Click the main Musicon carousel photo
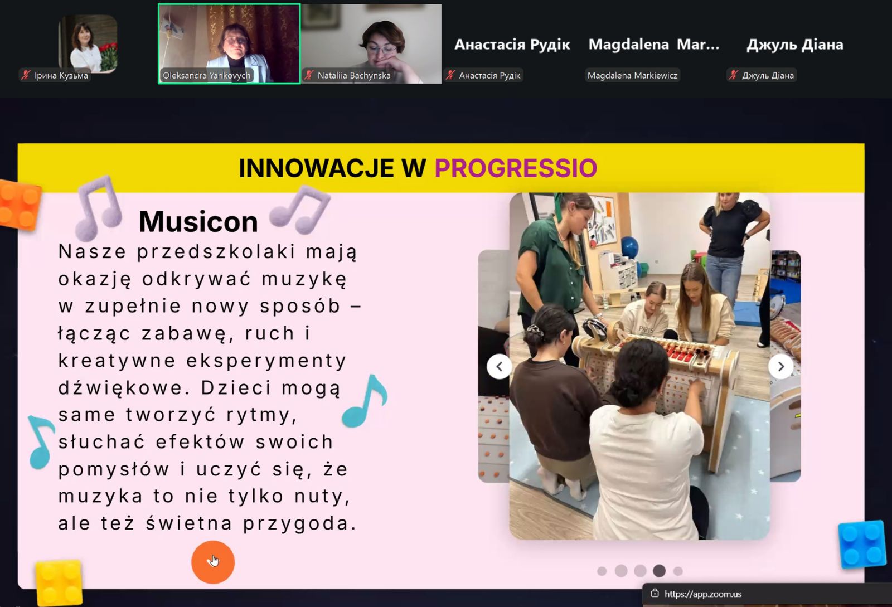The image size is (892, 607). [639, 366]
